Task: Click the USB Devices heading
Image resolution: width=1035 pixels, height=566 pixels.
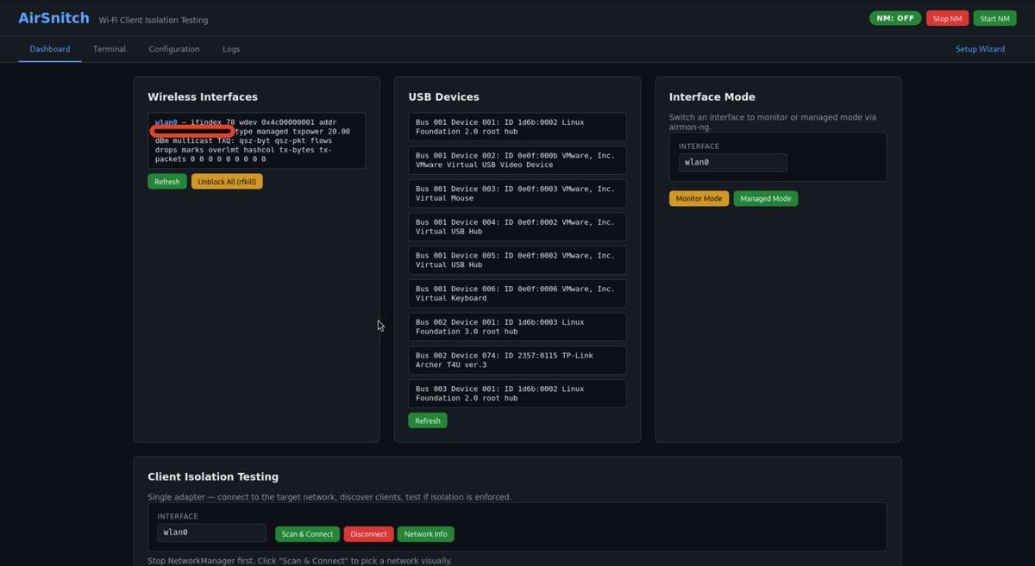Action: [443, 97]
